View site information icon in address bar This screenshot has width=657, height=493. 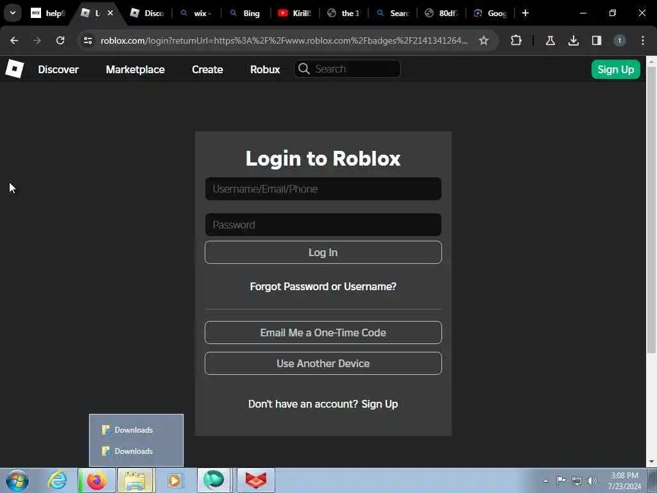87,40
